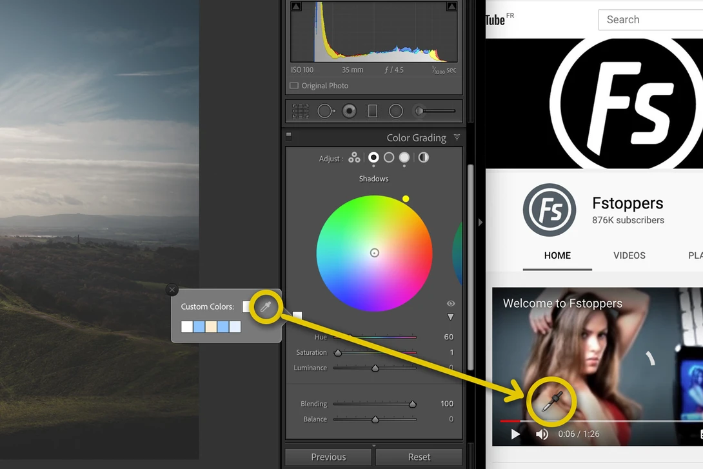Play the Welcome to Fstoppers video
This screenshot has width=703, height=469.
(x=515, y=434)
